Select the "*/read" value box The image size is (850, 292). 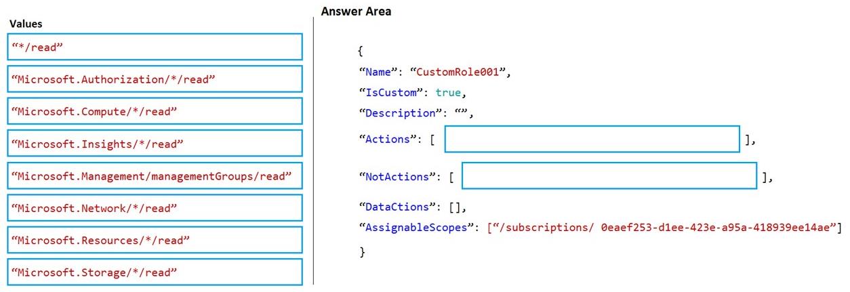tap(155, 47)
